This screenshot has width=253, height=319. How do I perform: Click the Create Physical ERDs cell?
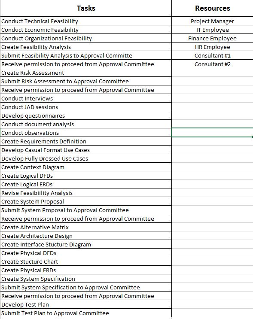point(86,270)
